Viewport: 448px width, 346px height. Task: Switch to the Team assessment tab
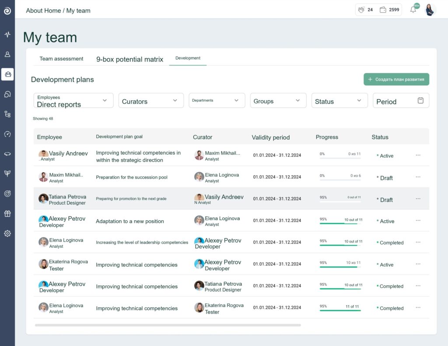click(61, 59)
